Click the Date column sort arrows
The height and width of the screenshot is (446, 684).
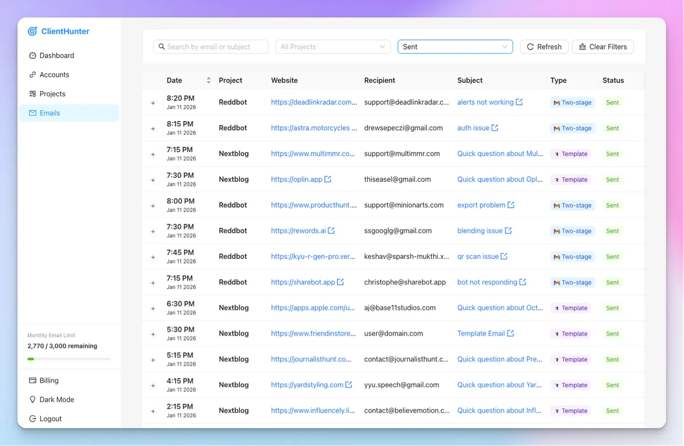click(209, 80)
